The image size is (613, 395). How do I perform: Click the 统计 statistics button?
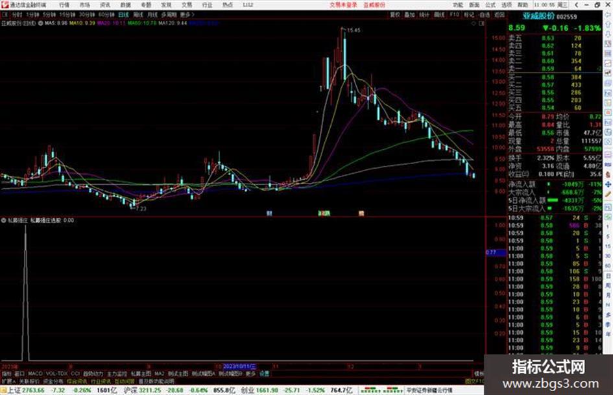424,14
